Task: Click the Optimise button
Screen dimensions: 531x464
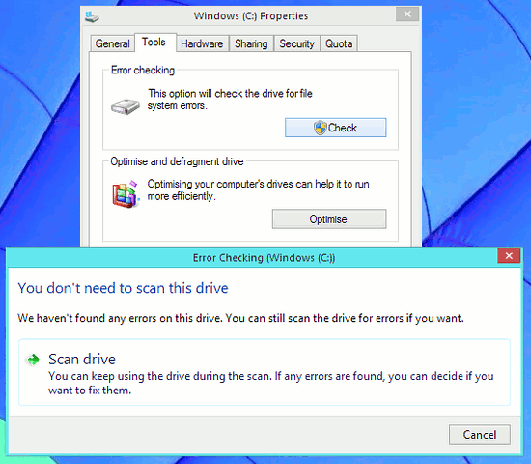Action: click(x=329, y=219)
